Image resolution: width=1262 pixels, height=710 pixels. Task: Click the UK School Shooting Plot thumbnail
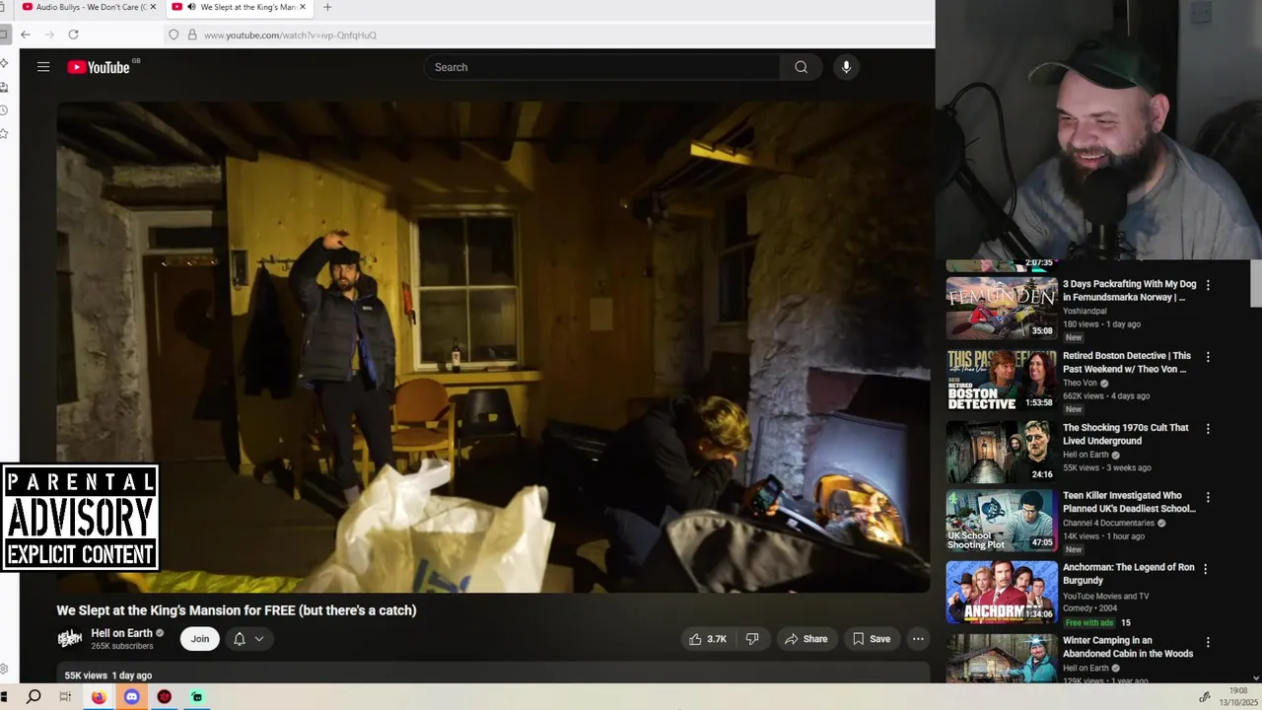[1002, 521]
